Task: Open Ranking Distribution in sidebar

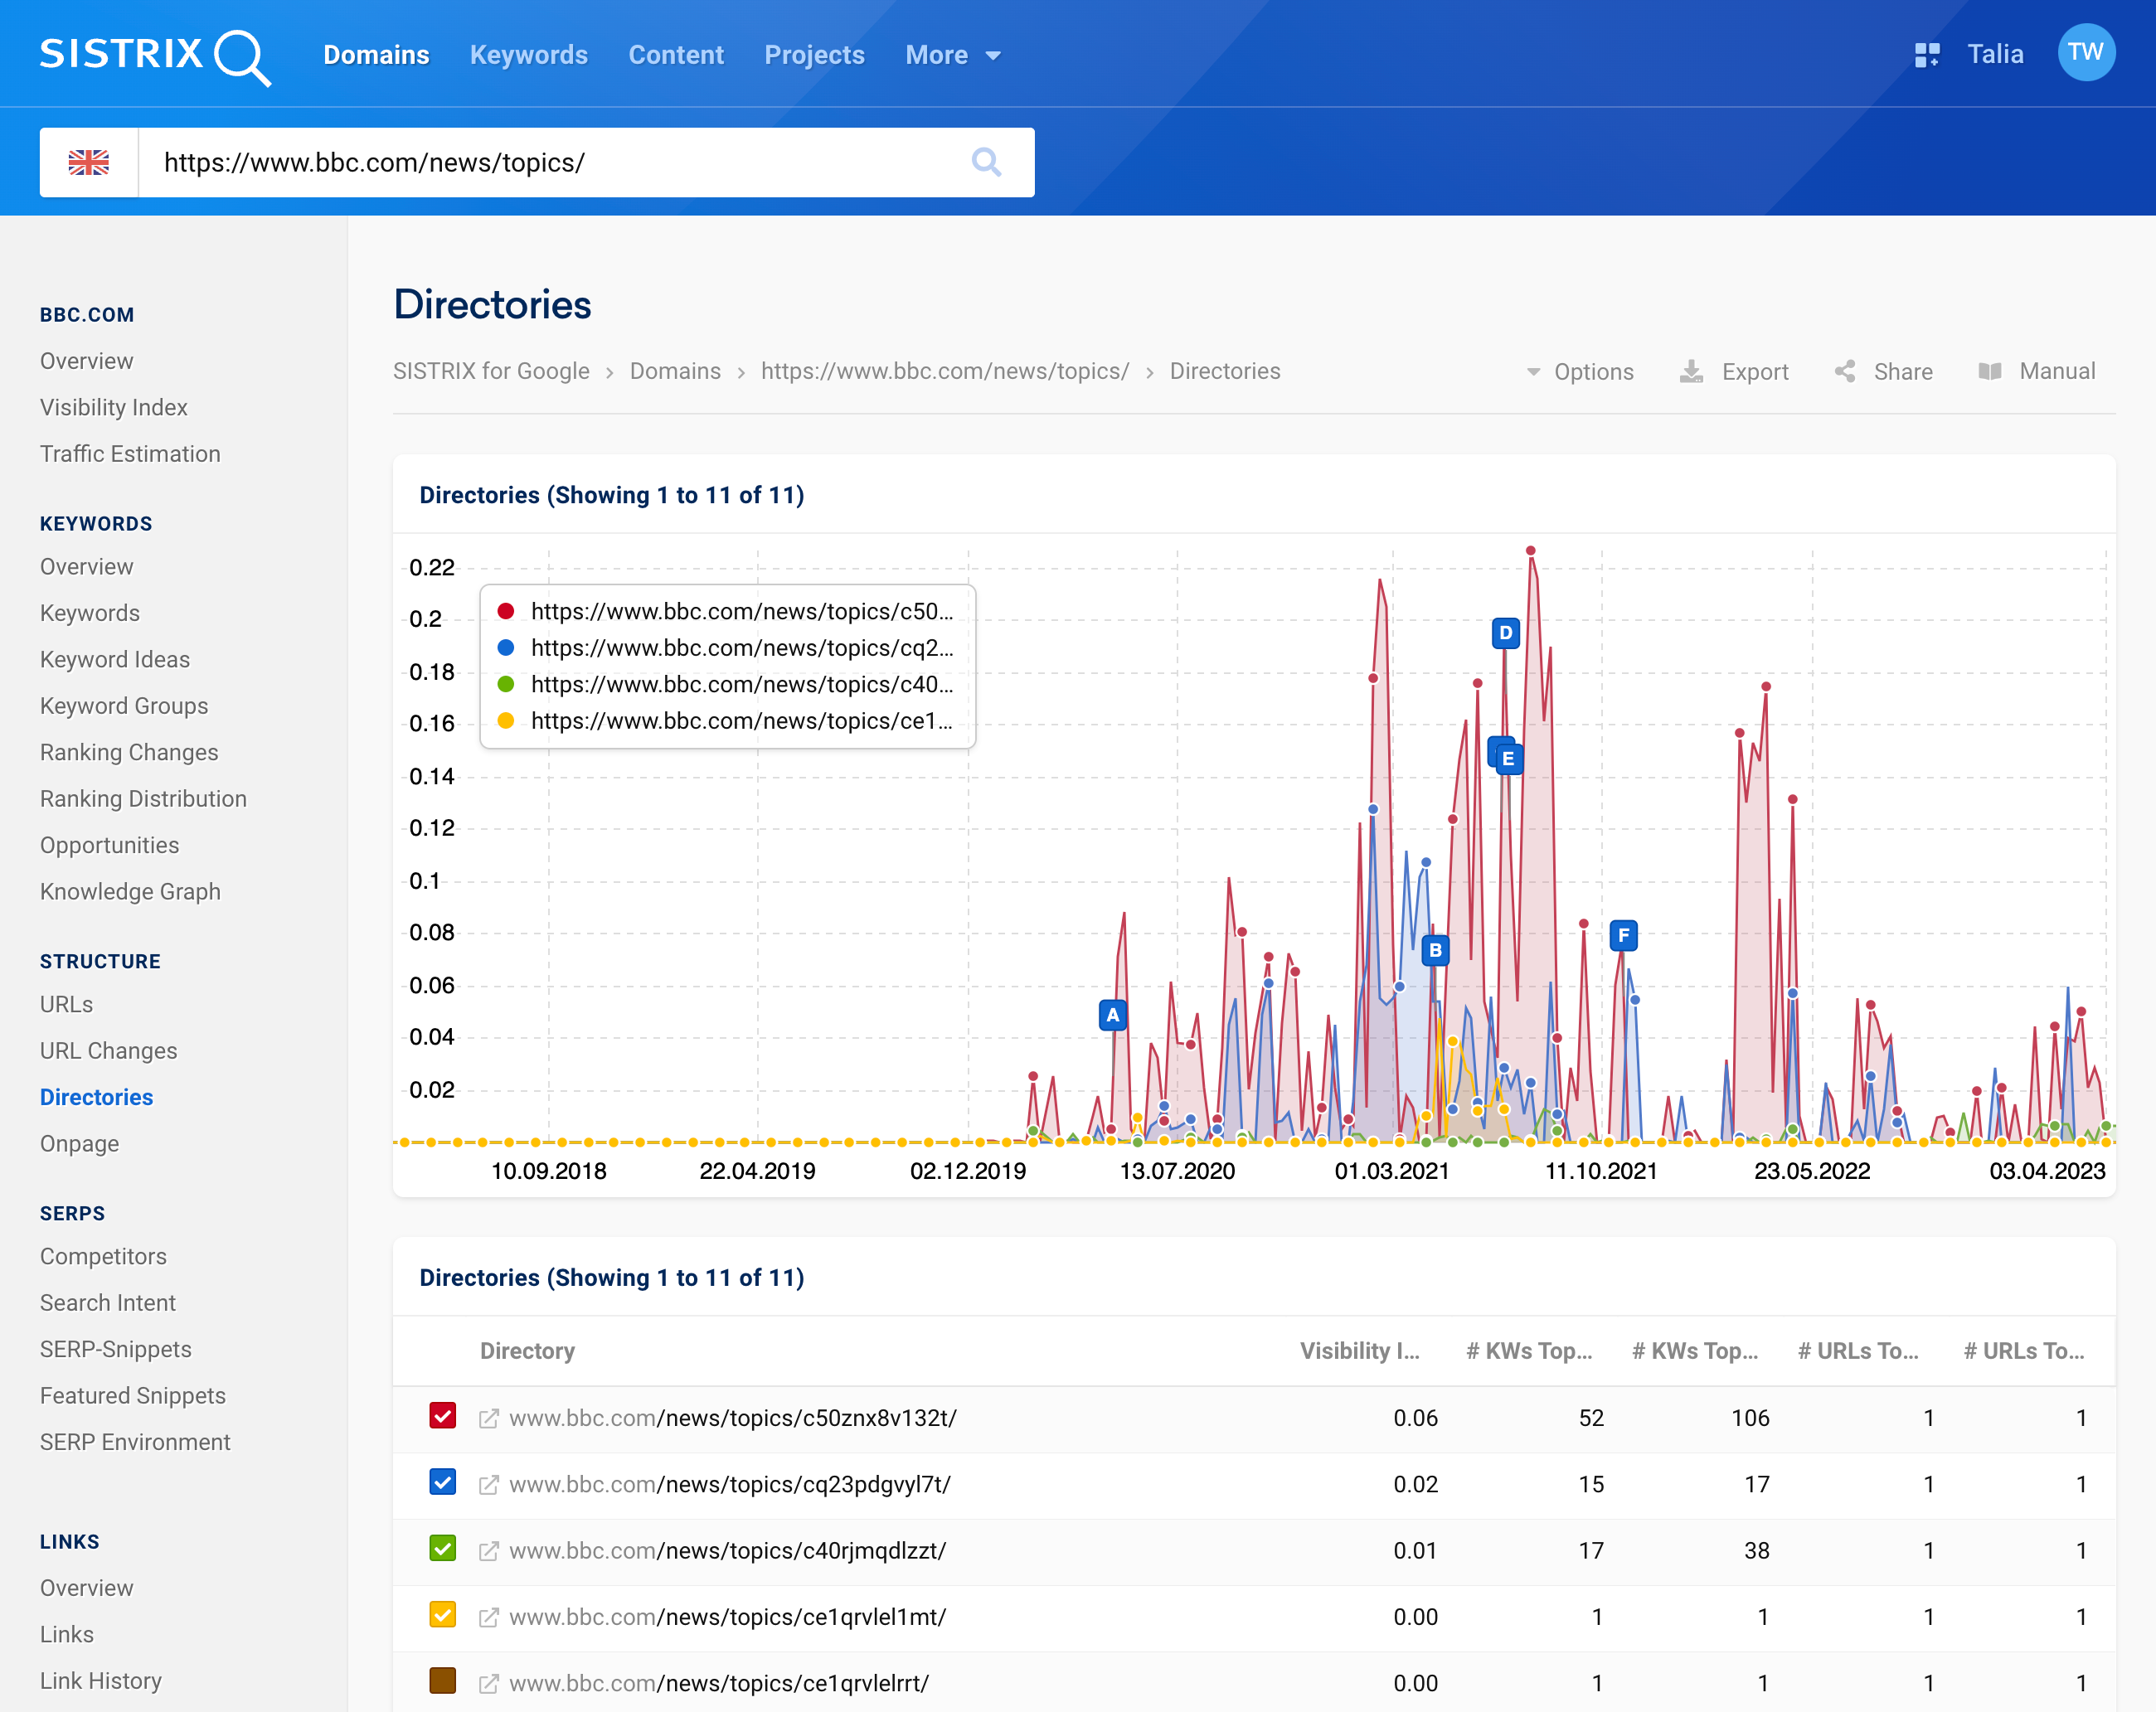Action: (x=143, y=799)
